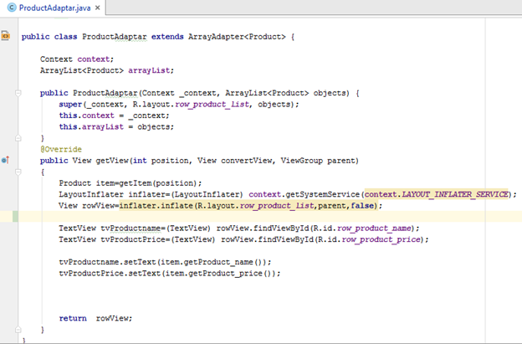Close the ProductAdaptar.java tab
The image size is (522, 344).
(x=98, y=8)
